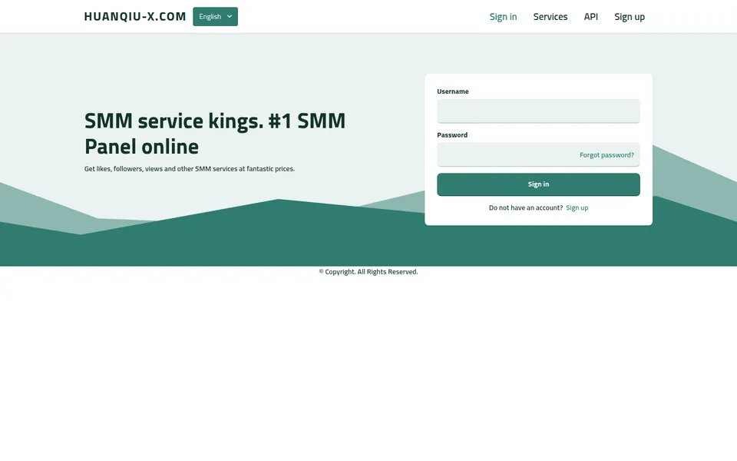
Task: Click the word English in language selector
Action: tap(210, 16)
